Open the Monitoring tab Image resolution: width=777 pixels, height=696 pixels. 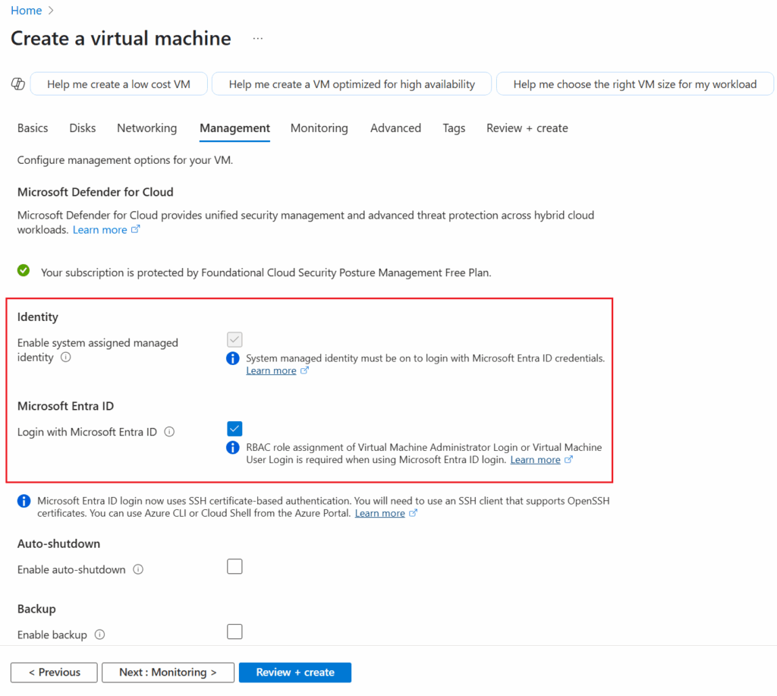click(x=319, y=128)
